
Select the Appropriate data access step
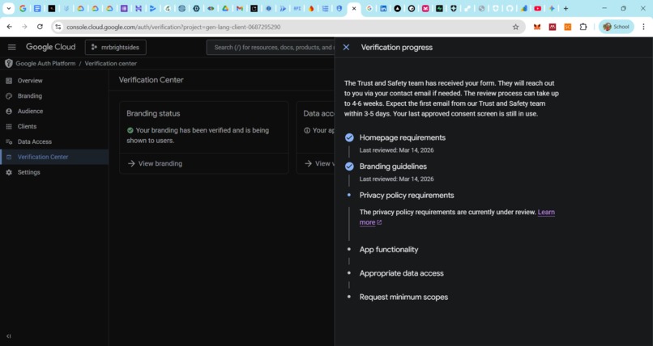tap(402, 273)
